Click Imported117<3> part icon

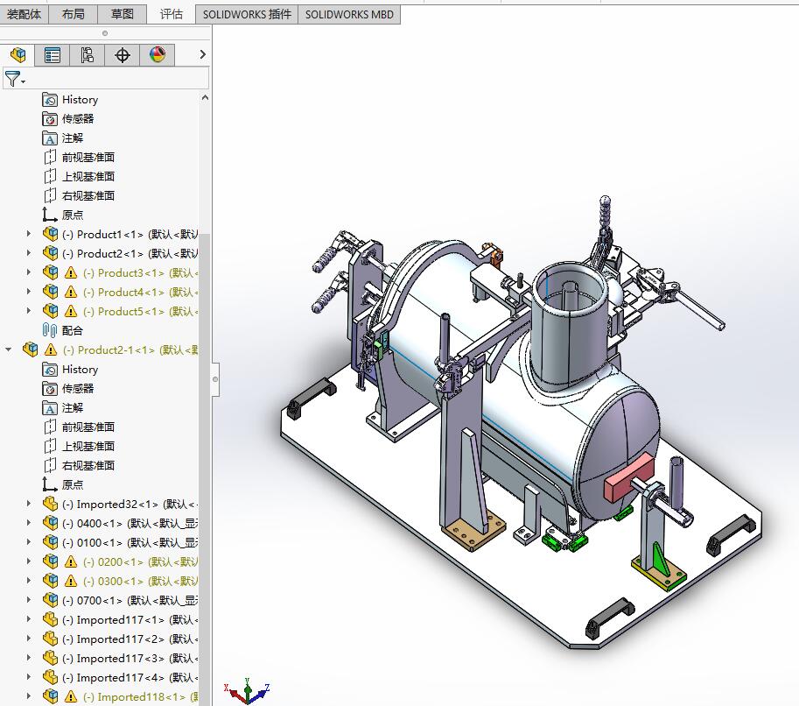(x=50, y=659)
